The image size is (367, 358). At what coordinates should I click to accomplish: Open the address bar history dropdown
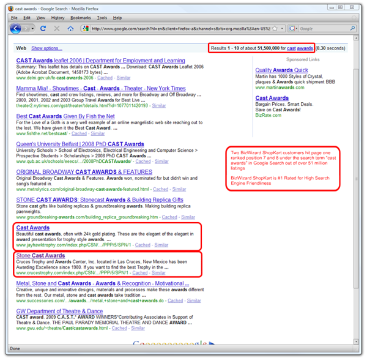point(282,29)
